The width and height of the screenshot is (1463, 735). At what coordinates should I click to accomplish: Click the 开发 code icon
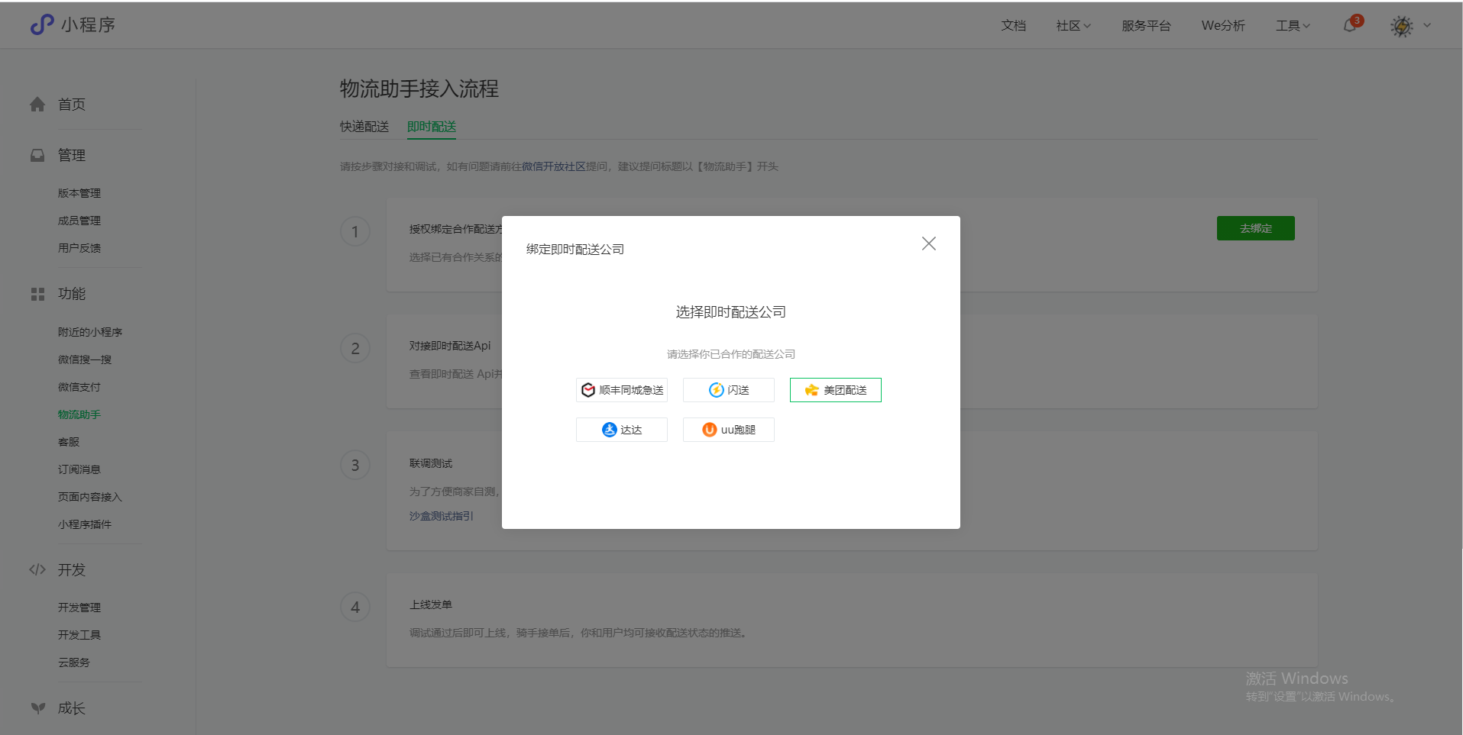(x=37, y=569)
